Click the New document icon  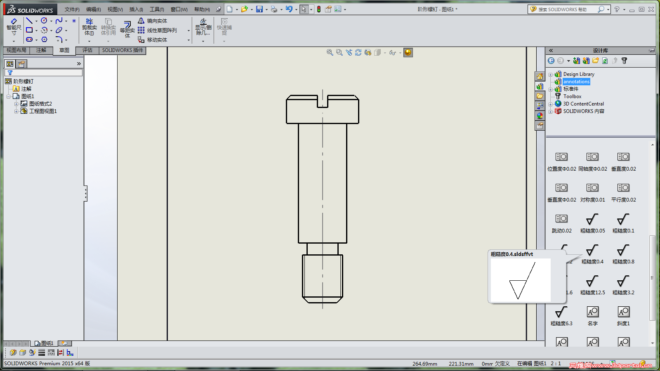point(230,9)
